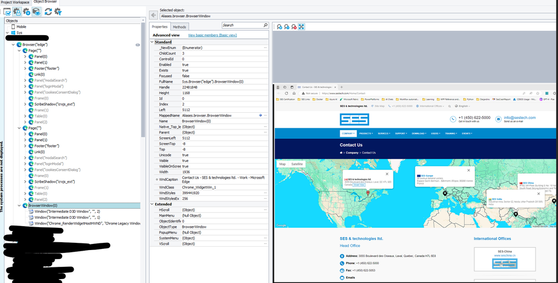Screen dimensions: 558x283
Task: Click the refresh icon in Object Browser toolbar
Action: (x=48, y=11)
